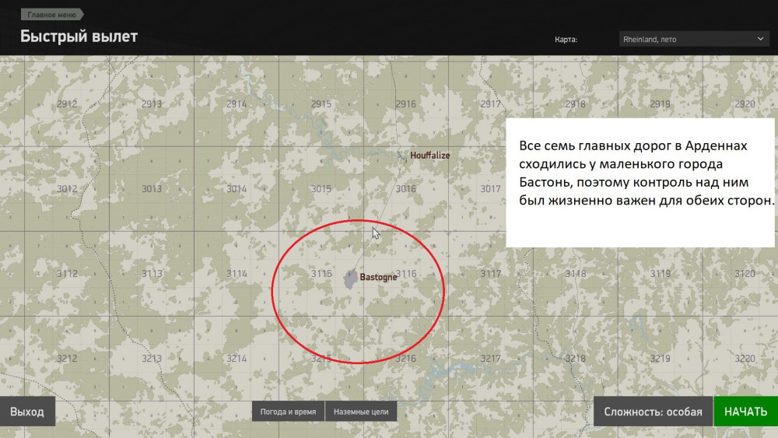This screenshot has height=438, width=778.
Task: Click map grid square 3117
Action: [x=491, y=273]
